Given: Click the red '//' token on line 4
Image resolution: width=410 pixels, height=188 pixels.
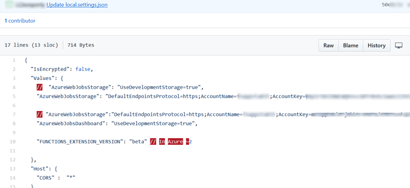Looking at the screenshot, I should pos(40,87).
